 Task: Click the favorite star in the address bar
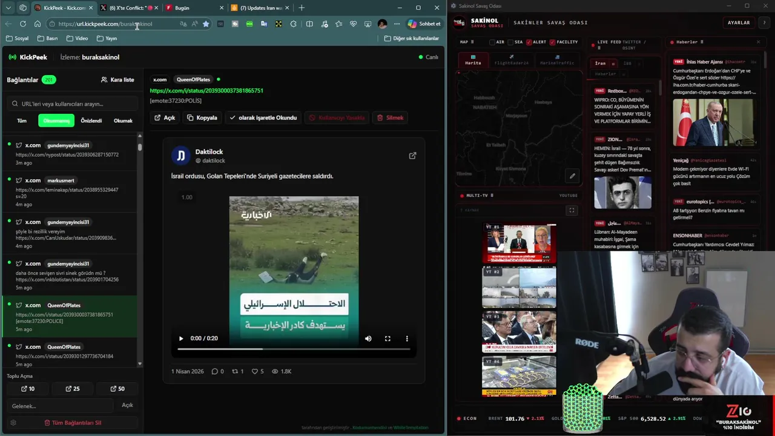click(206, 24)
